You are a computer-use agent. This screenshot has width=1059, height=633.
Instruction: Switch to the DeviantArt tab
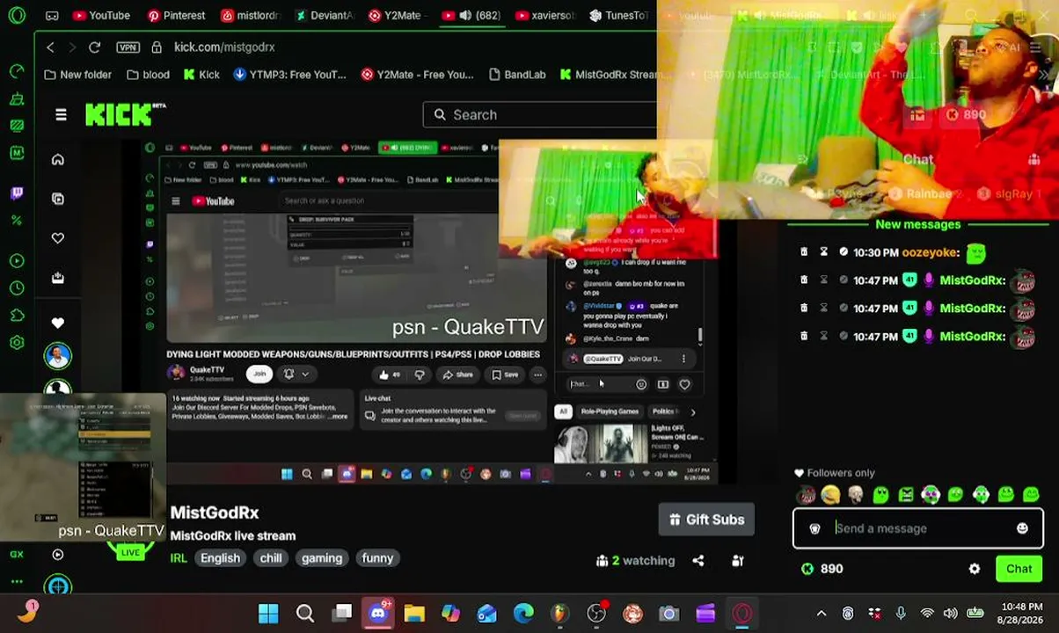(x=325, y=15)
